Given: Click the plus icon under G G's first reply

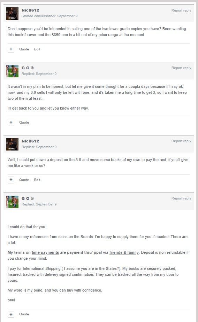Looking at the screenshot, I should (x=11, y=122).
